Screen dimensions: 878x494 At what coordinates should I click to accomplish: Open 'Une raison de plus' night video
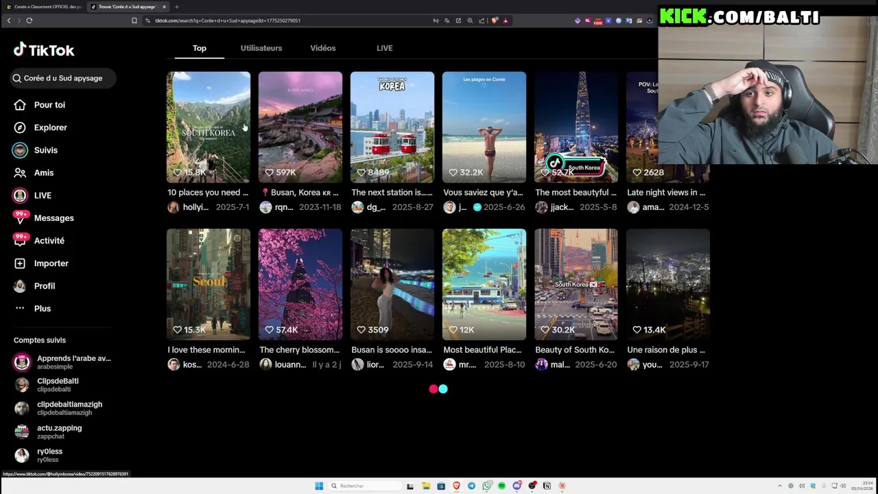coord(668,284)
